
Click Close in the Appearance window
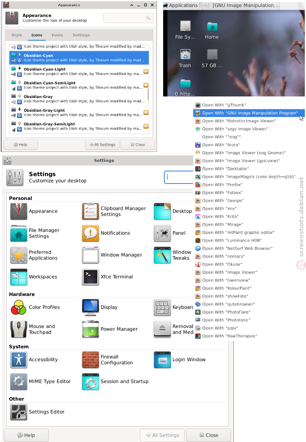pyautogui.click(x=138, y=144)
